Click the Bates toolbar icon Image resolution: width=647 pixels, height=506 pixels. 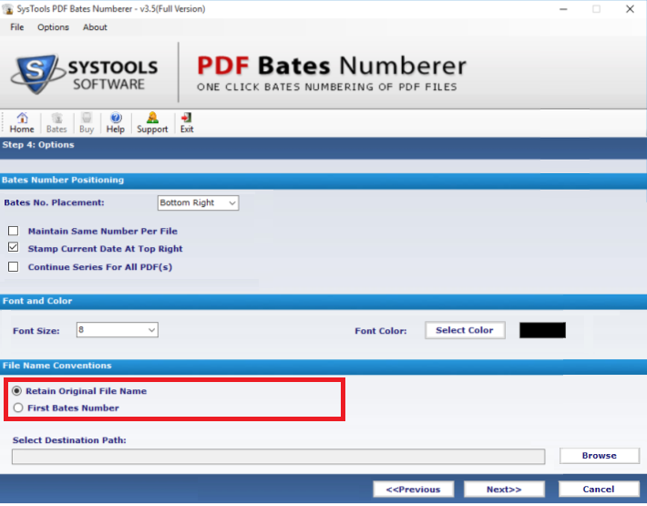coord(56,123)
